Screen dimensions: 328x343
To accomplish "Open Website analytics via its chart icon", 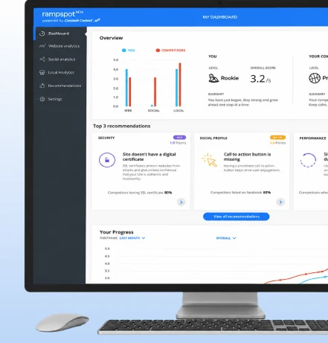I will click(x=42, y=46).
